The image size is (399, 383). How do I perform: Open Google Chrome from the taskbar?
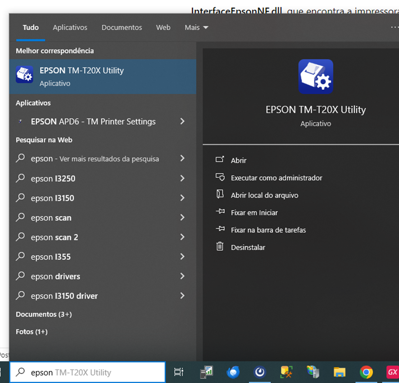(x=366, y=372)
